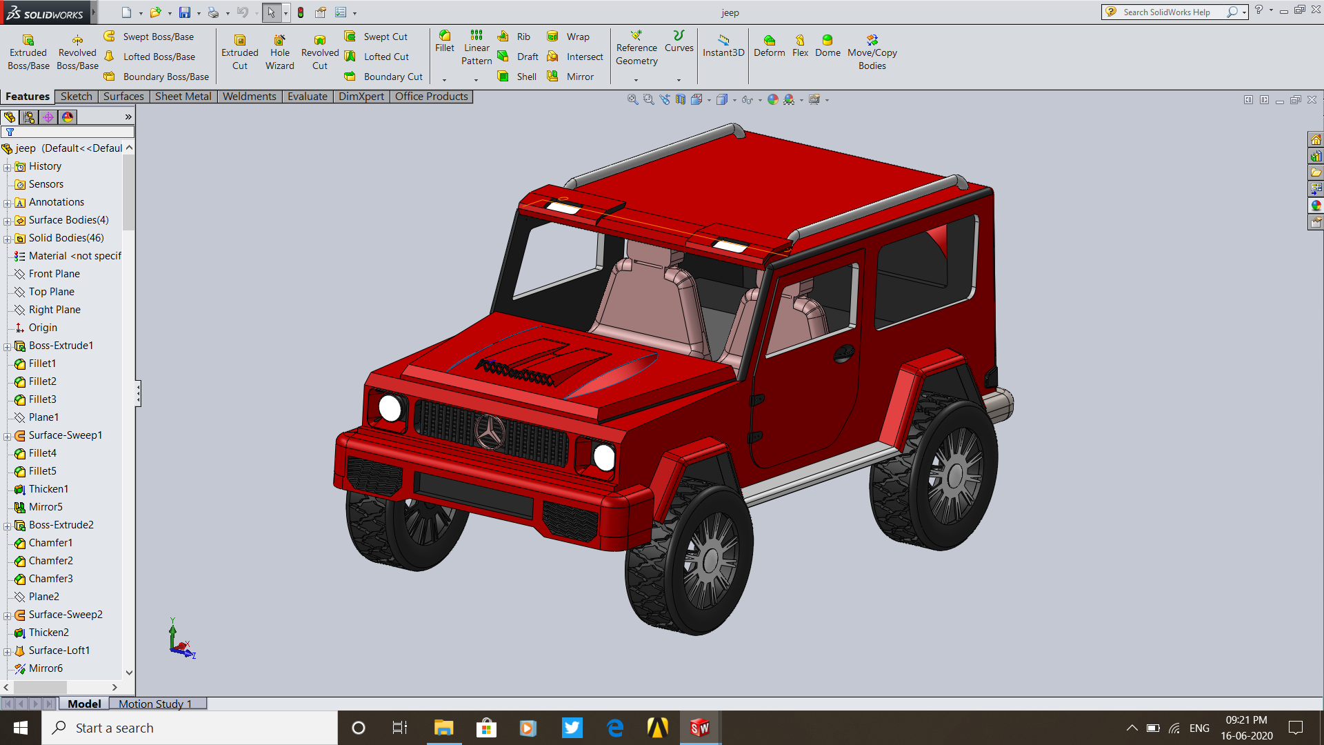Select Front Plane in the tree
This screenshot has height=745, width=1324.
click(x=47, y=274)
